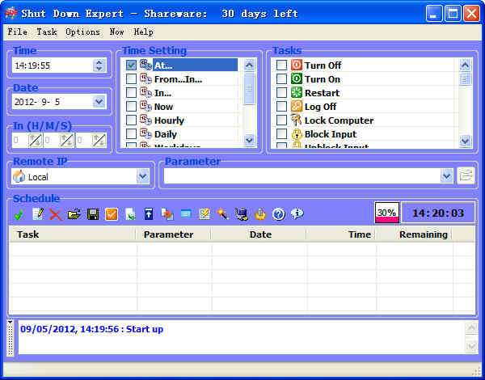
Task: Click the minutes stepper under In (H/M/S)
Action: click(67, 141)
